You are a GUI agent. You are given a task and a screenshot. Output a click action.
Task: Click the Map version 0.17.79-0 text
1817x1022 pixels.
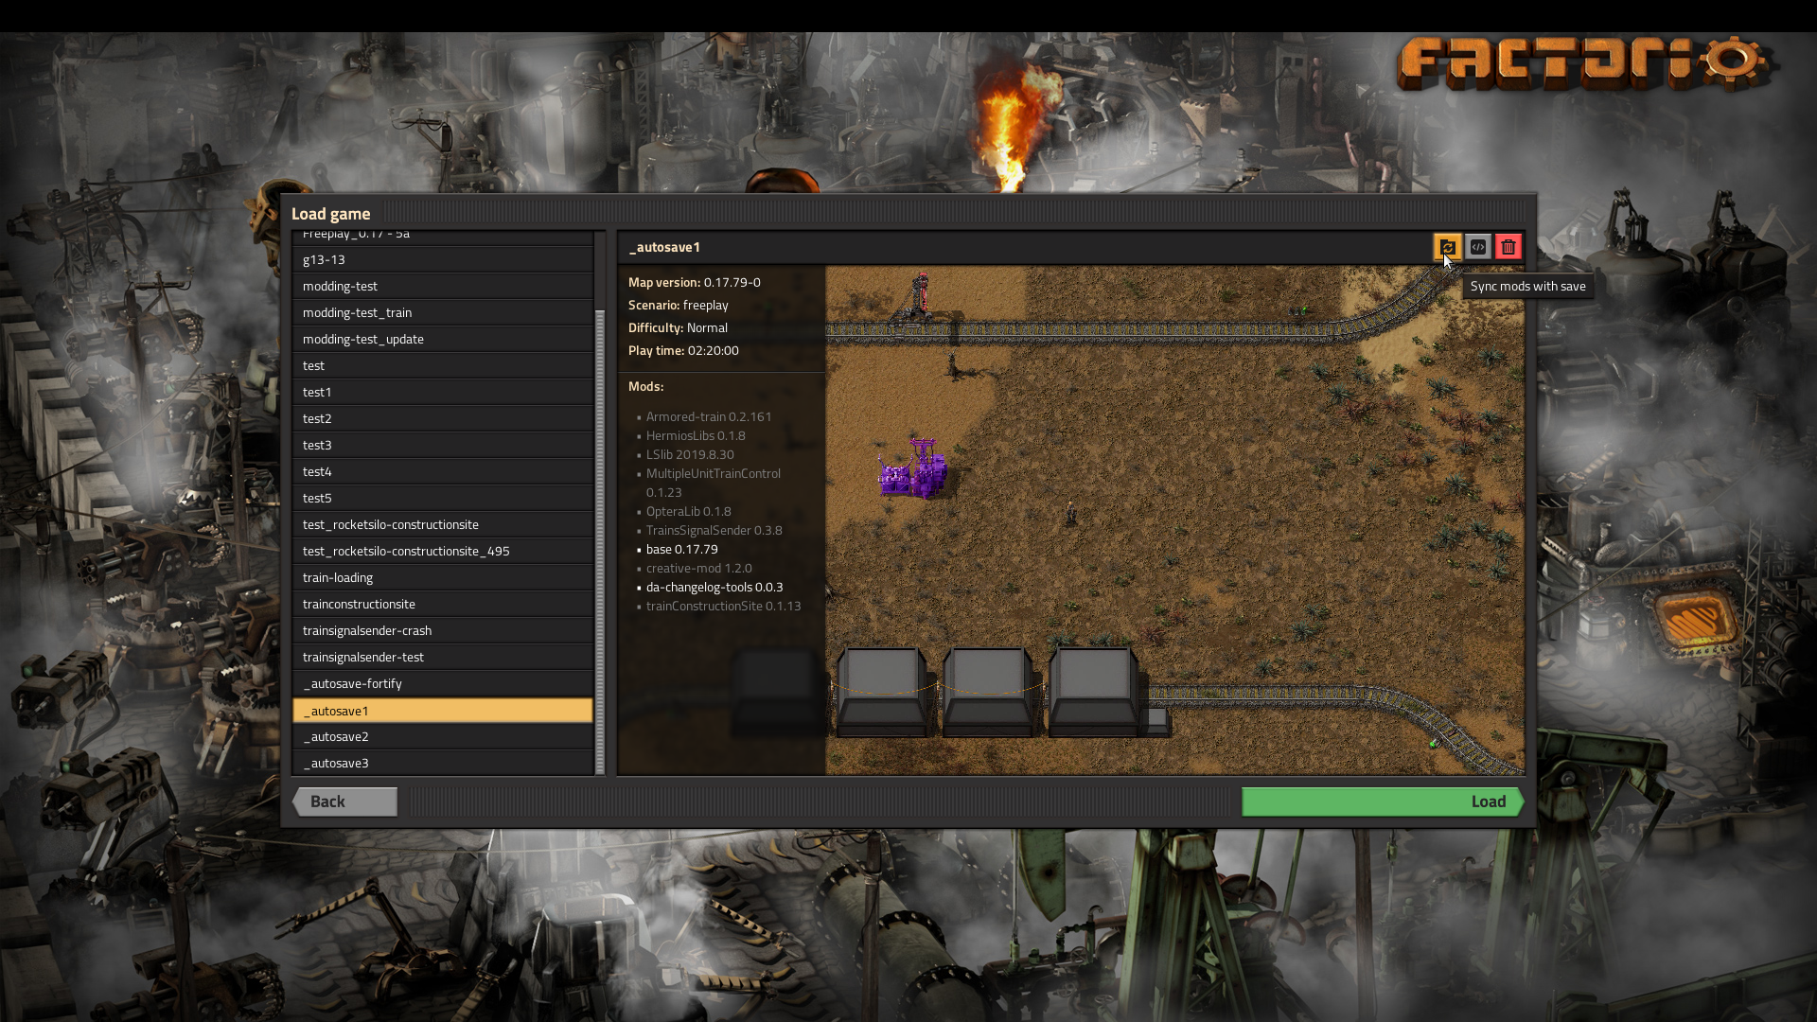click(x=695, y=282)
